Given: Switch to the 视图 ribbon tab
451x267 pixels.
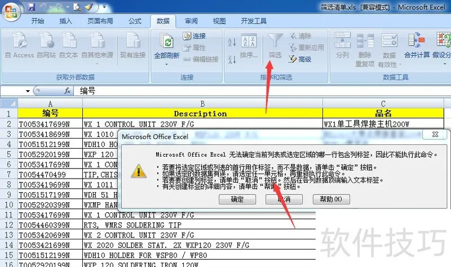Looking at the screenshot, I should pos(219,21).
